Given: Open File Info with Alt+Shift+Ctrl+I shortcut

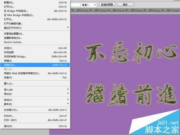Looking at the screenshot, I should point(35,110).
